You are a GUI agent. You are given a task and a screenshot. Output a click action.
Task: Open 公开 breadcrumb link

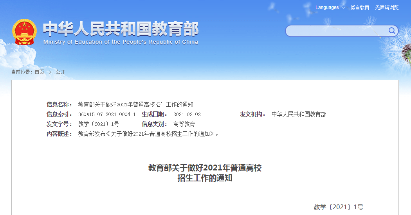(x=60, y=72)
